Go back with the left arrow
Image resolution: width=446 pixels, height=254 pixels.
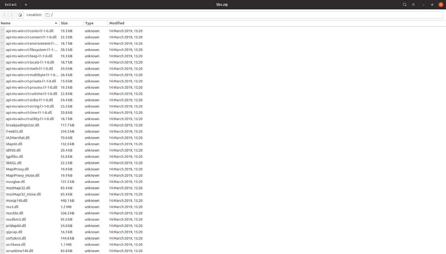[5, 15]
